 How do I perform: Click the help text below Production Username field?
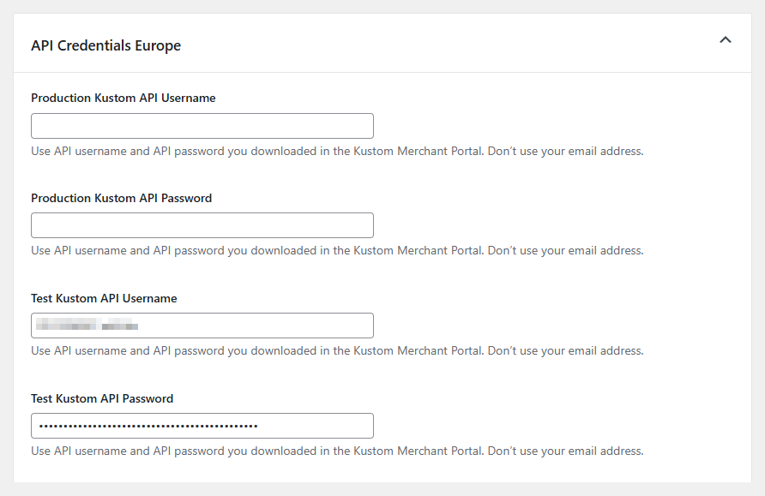tap(189, 152)
